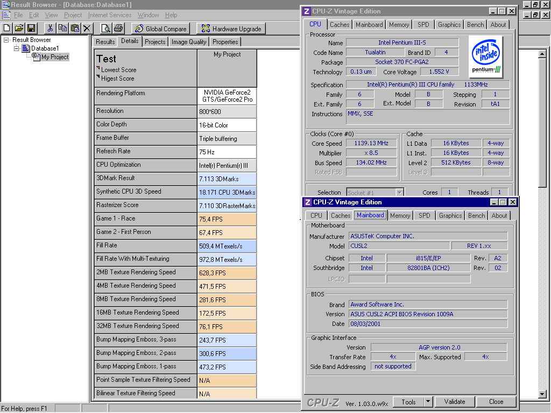
Task: Click the Z icon on lower CPU-Z window
Action: tap(307, 202)
